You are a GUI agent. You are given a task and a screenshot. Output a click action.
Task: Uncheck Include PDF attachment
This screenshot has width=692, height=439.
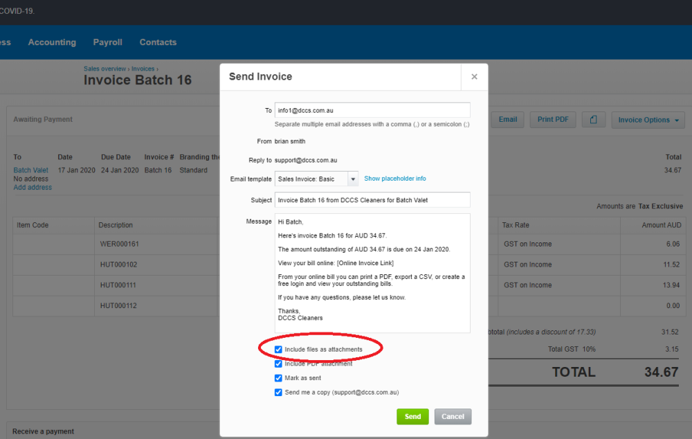[x=278, y=364]
